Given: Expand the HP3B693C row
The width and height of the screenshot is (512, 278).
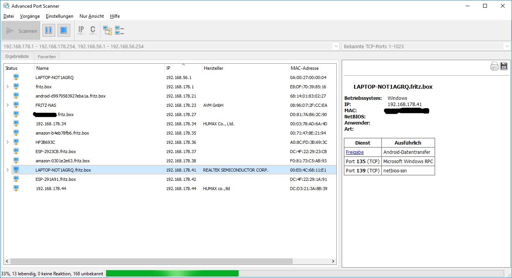Looking at the screenshot, I should coord(8,142).
